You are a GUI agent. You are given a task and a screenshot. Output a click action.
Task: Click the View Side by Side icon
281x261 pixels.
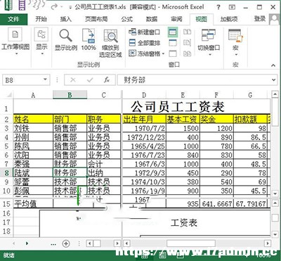tap(187, 32)
